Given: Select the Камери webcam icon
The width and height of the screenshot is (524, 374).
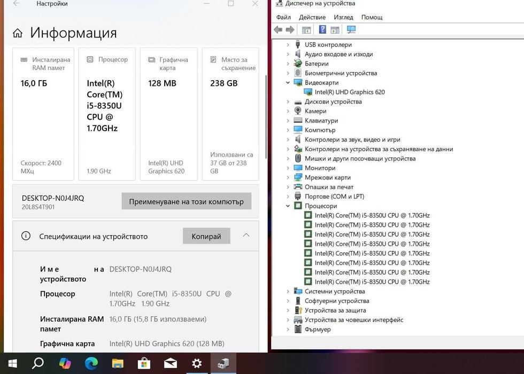Looking at the screenshot, I should point(298,111).
